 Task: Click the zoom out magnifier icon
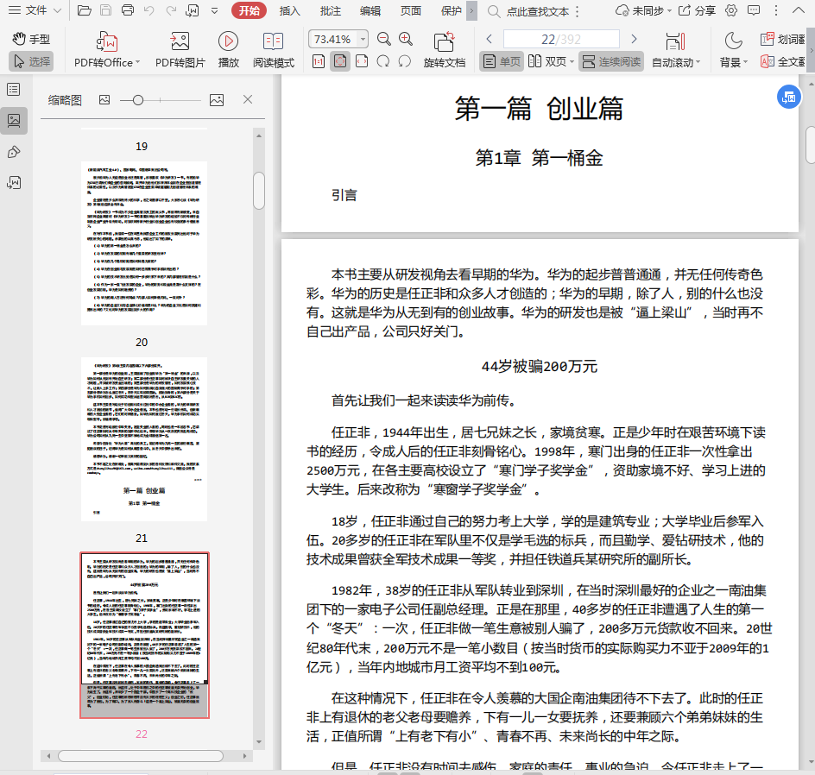[383, 39]
